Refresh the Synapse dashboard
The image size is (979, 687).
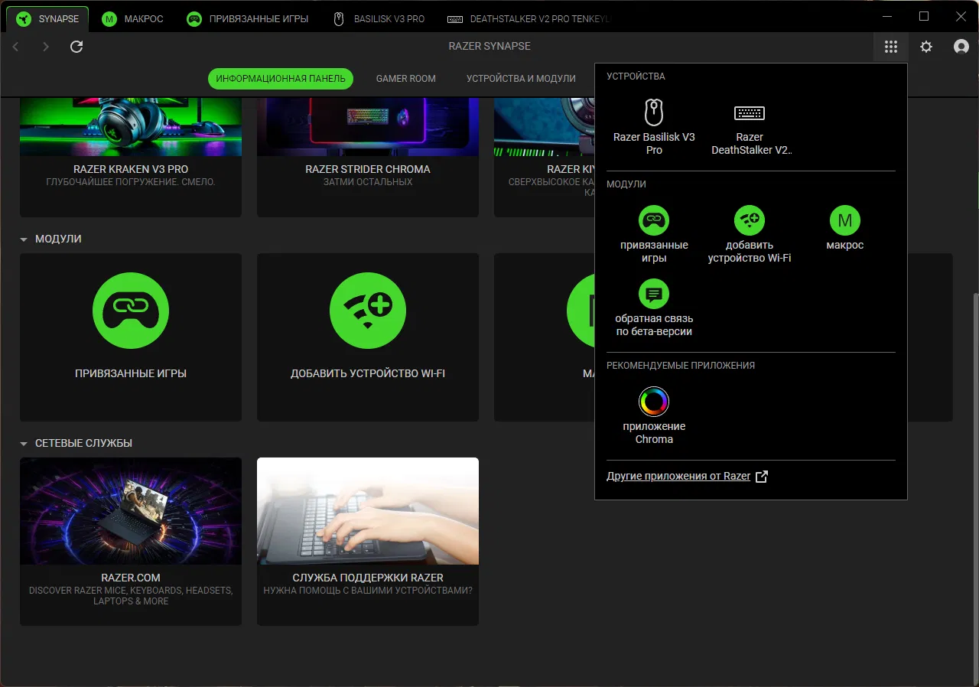click(76, 47)
